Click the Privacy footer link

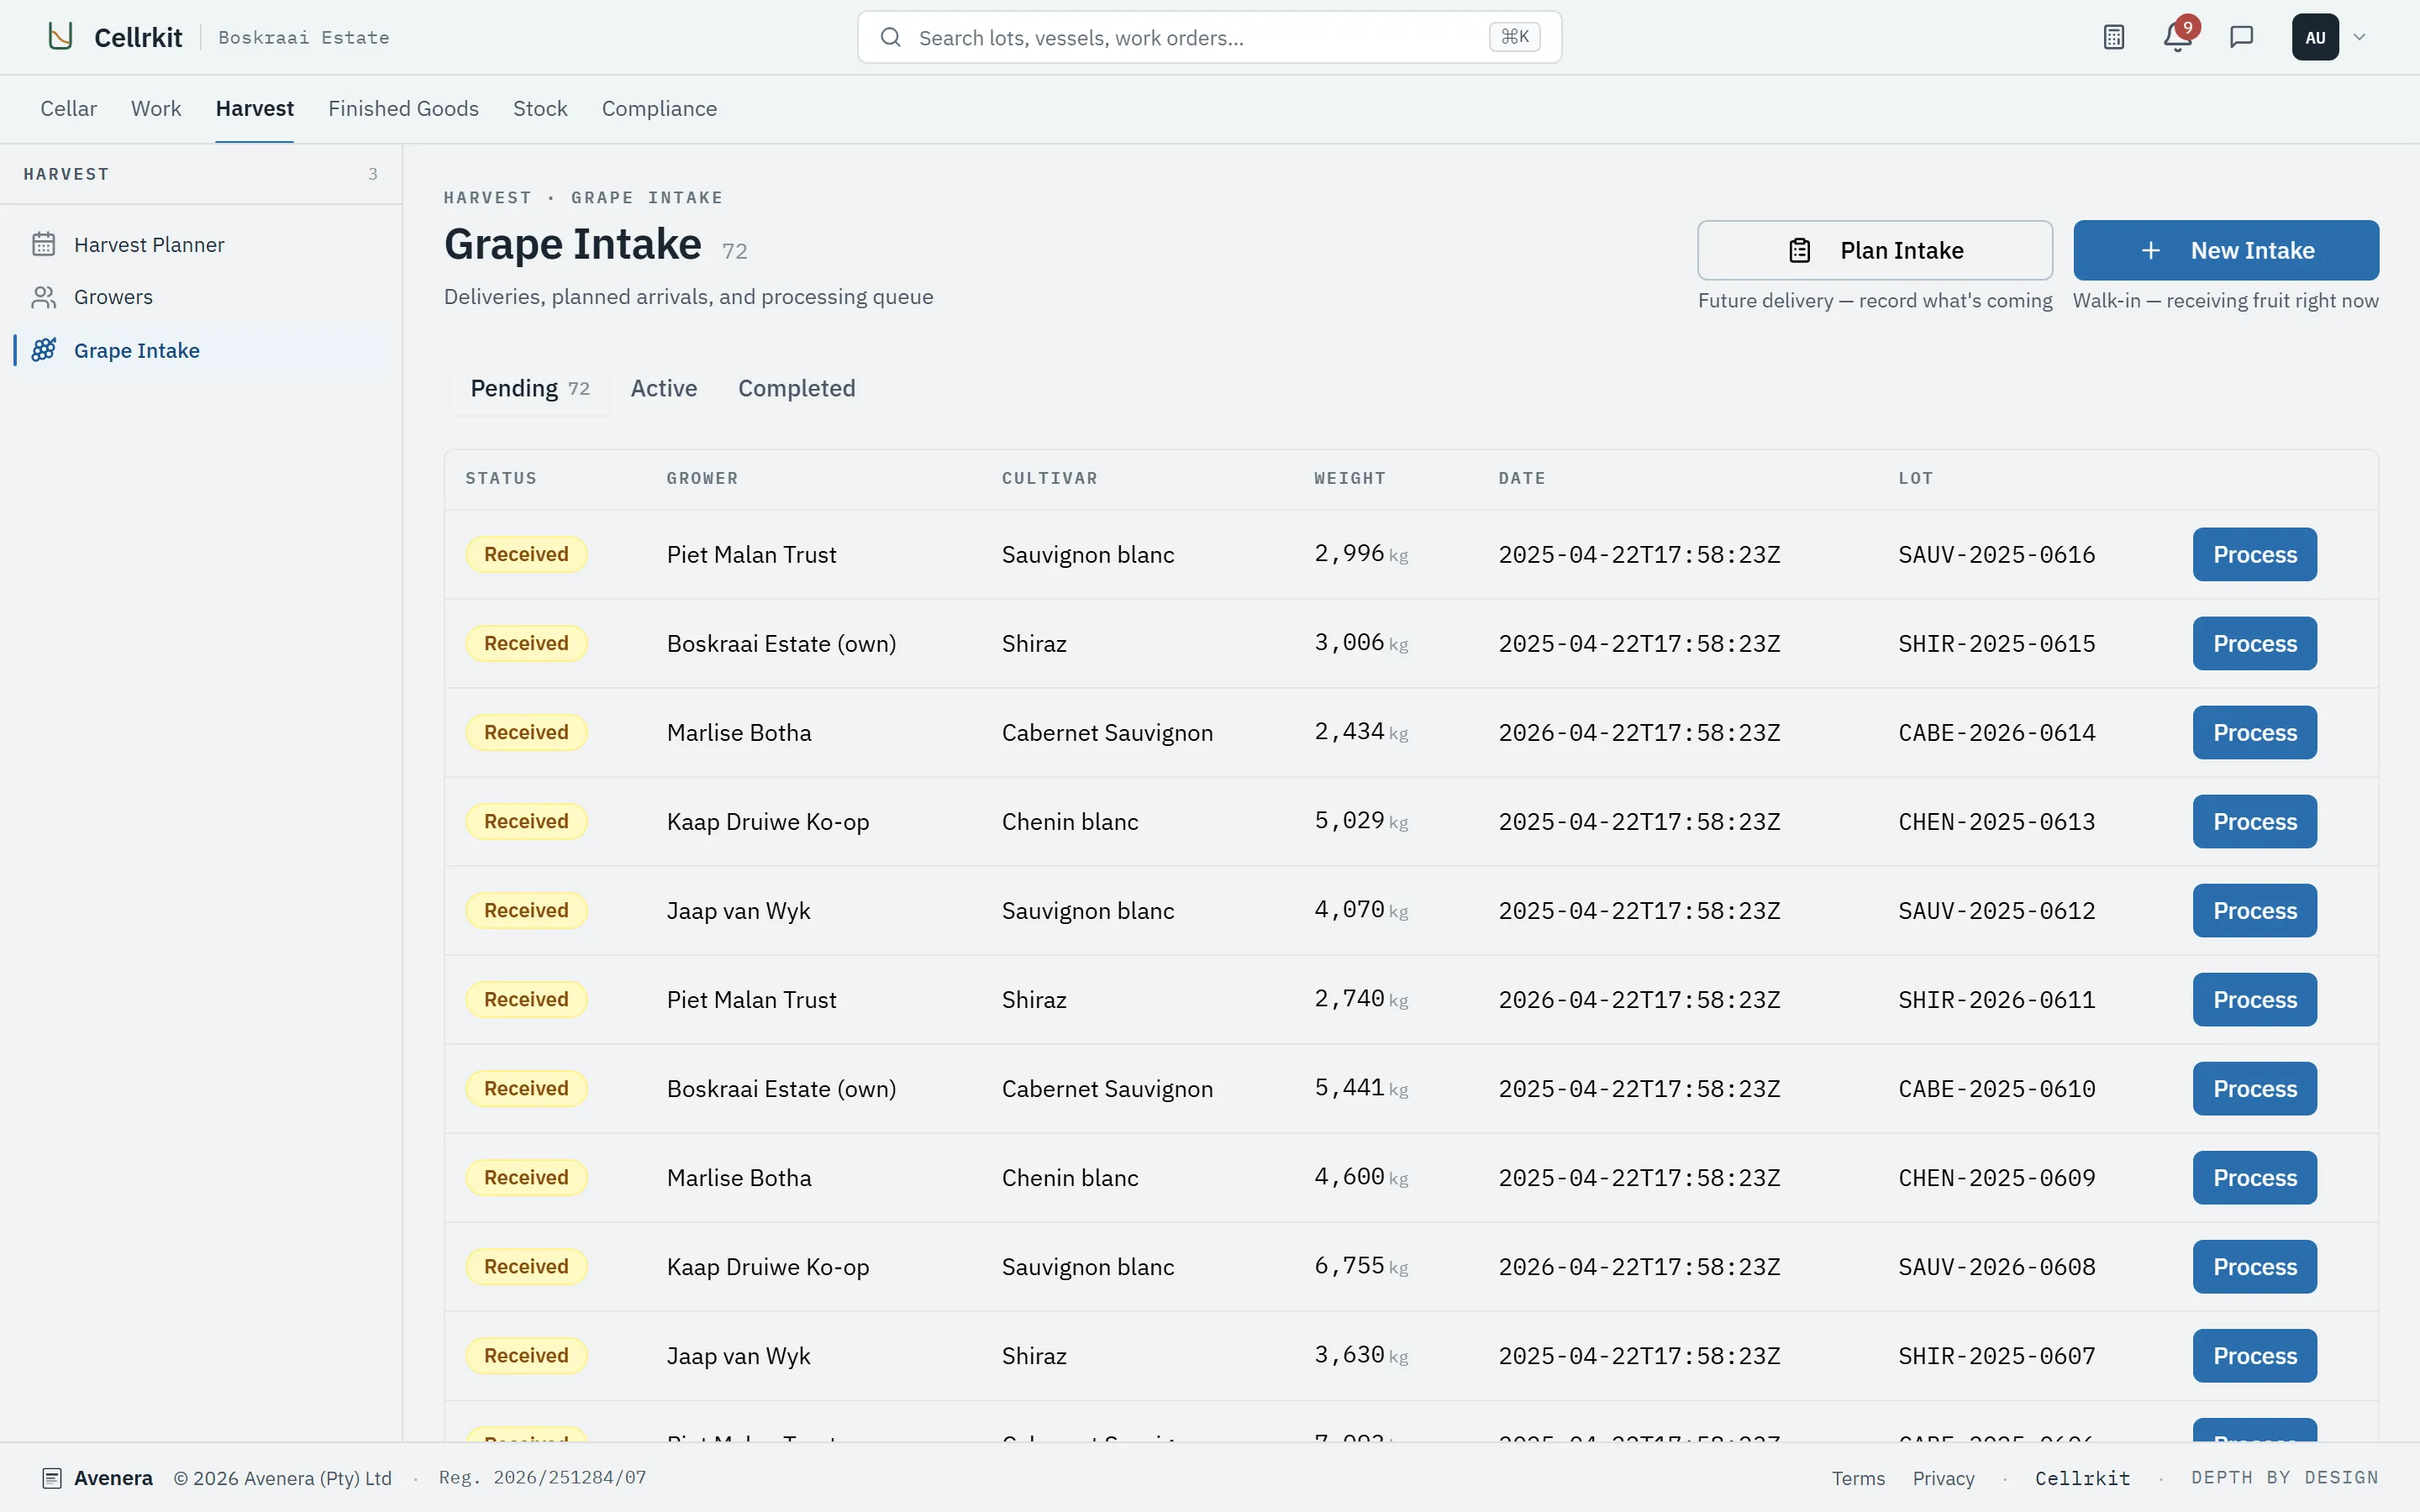(x=1943, y=1478)
